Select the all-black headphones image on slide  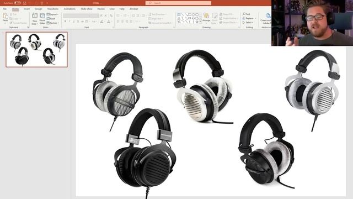(145, 153)
